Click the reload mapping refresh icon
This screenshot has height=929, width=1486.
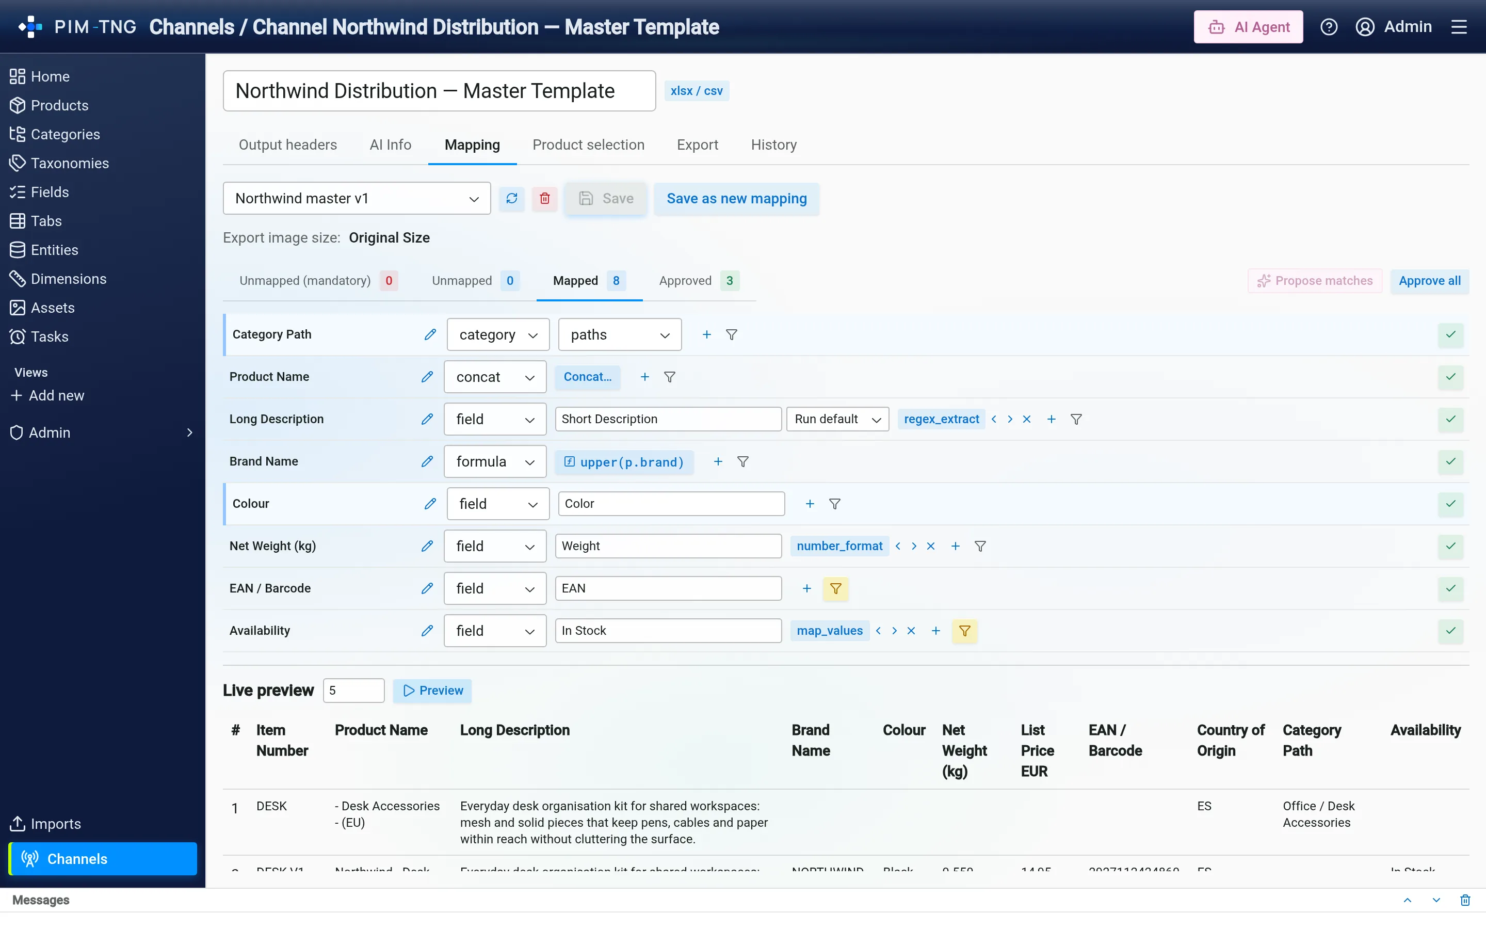511,199
